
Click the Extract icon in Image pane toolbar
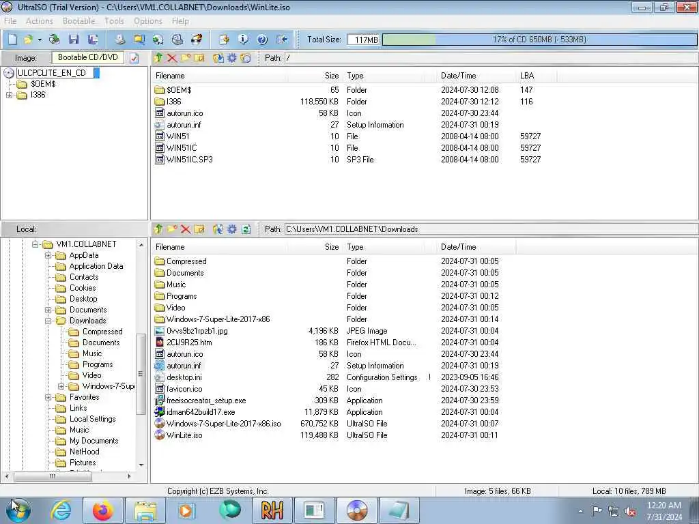[x=218, y=58]
